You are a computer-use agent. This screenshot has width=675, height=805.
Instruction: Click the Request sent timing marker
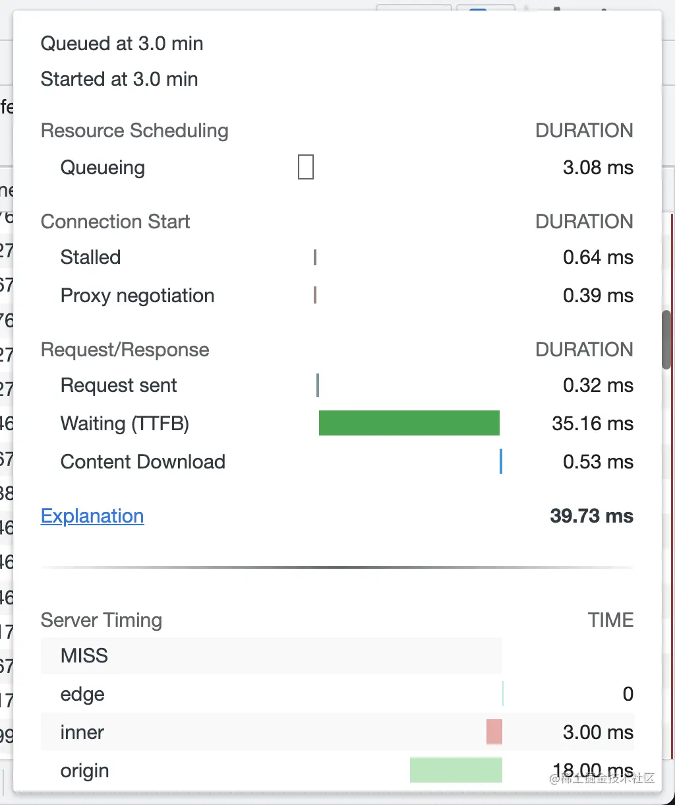318,385
